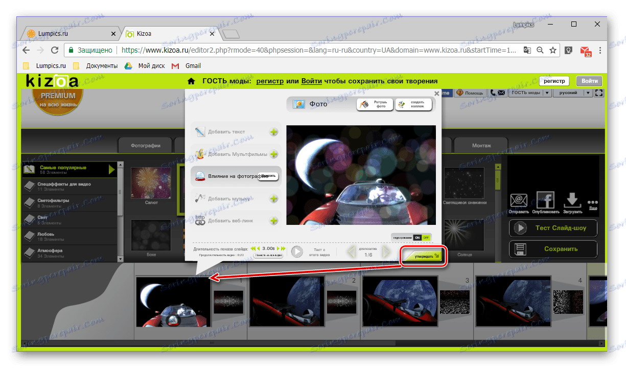The height and width of the screenshot is (368, 626).
Task: Click the Отправить email icon
Action: click(x=518, y=200)
